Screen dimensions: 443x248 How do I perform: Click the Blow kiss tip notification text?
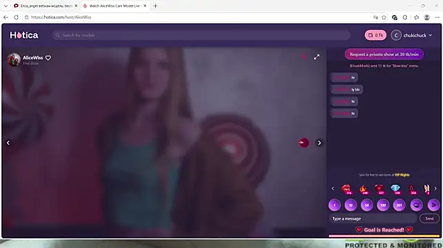tap(384, 65)
